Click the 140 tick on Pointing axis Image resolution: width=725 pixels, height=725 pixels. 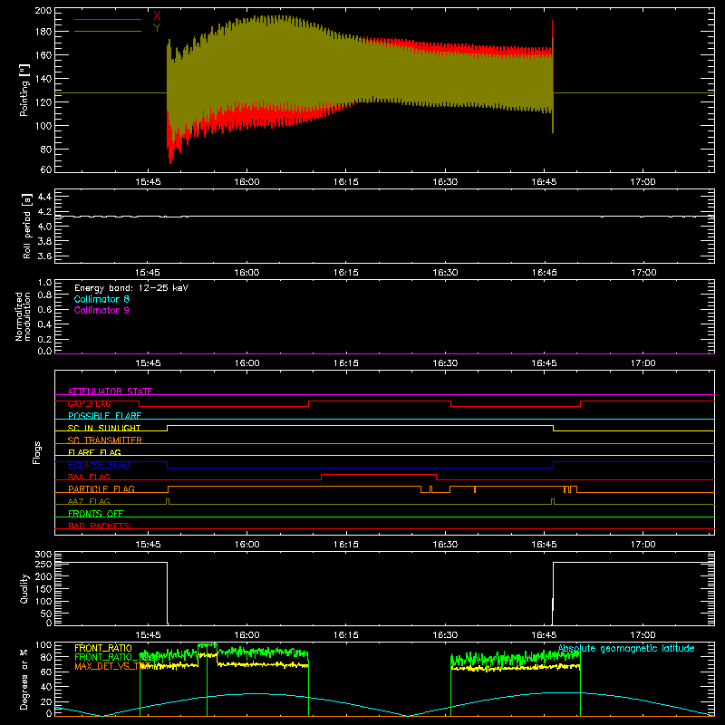tap(43, 79)
